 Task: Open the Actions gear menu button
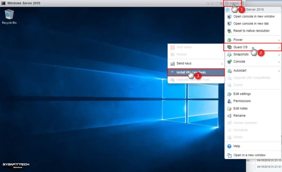(x=232, y=3)
